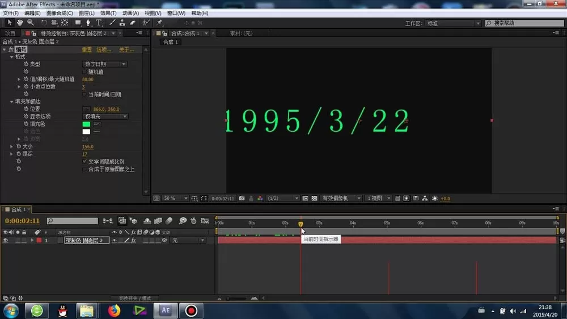Select the Pan Behind tool
The width and height of the screenshot is (567, 319).
65,23
